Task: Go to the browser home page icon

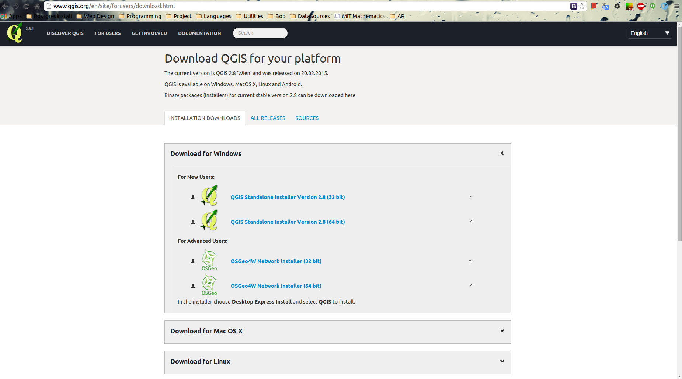Action: coord(37,6)
